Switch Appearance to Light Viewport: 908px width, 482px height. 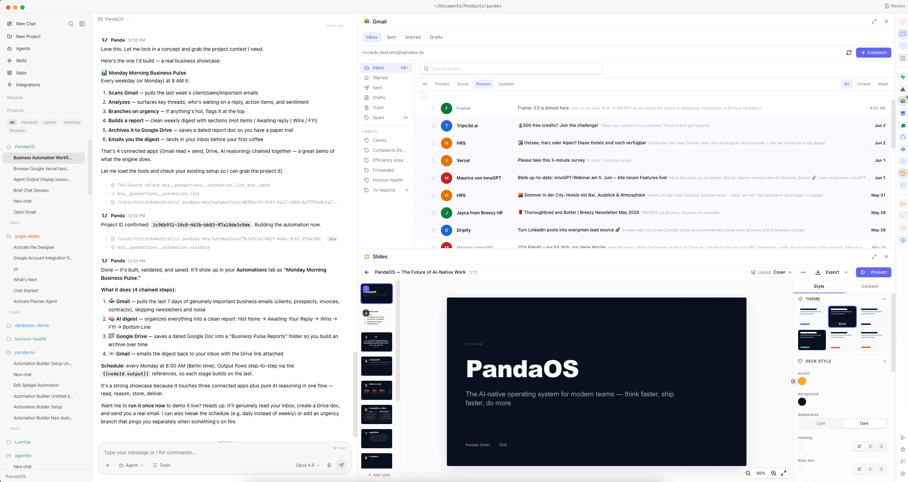[x=820, y=424]
